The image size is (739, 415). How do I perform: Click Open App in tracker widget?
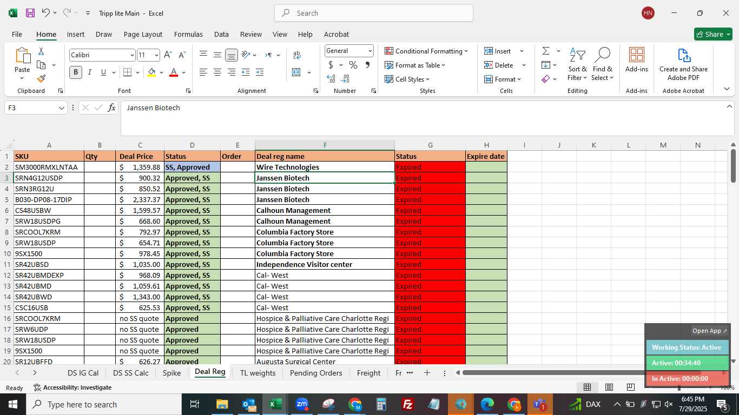[710, 331]
